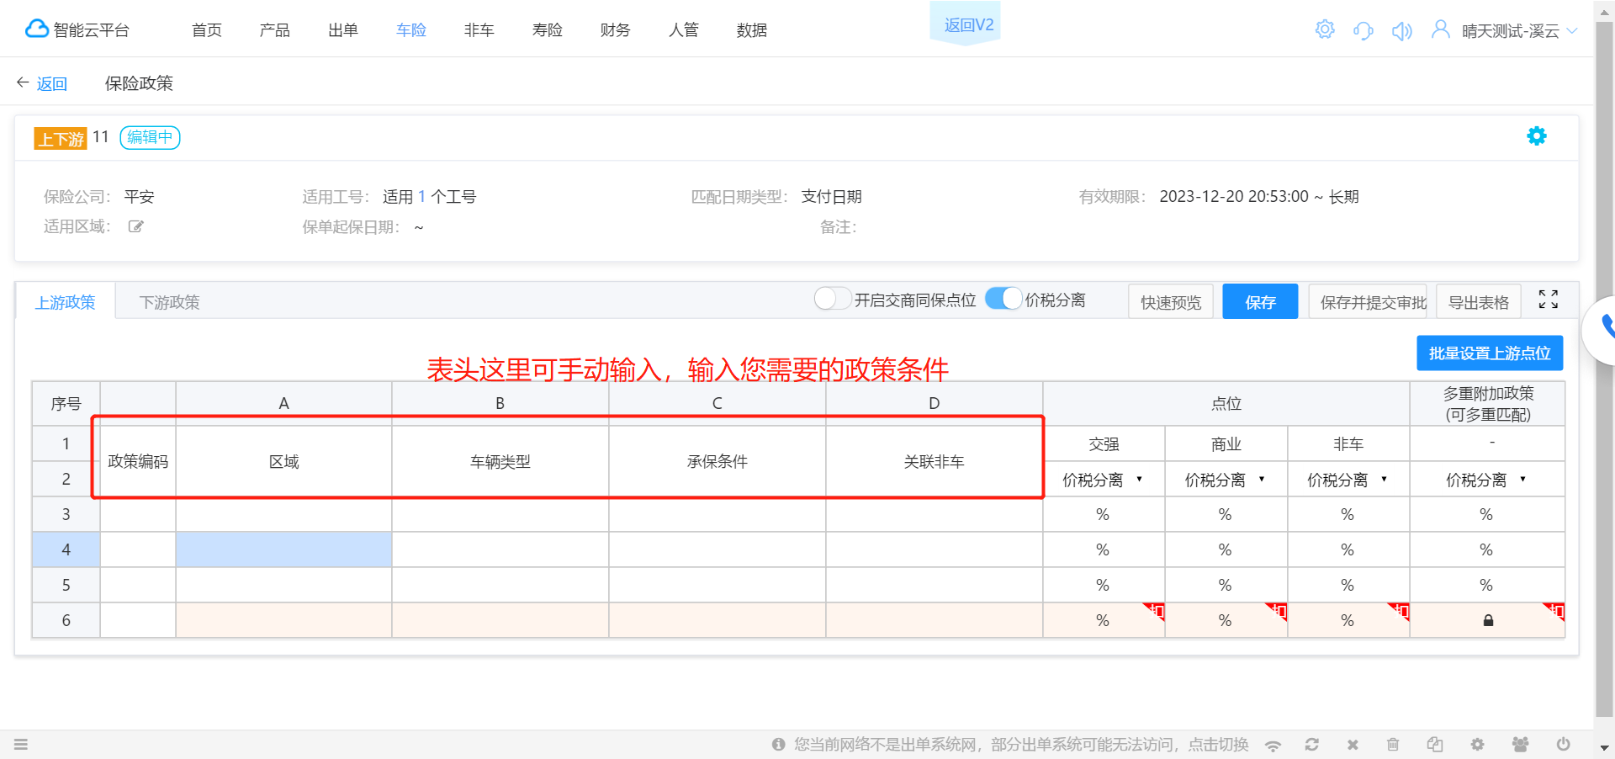
Task: Click the fullscreen expand icon
Action: tap(1548, 300)
